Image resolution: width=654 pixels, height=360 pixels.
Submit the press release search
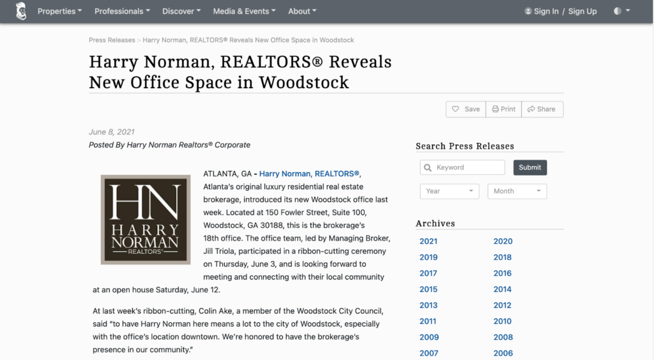530,167
